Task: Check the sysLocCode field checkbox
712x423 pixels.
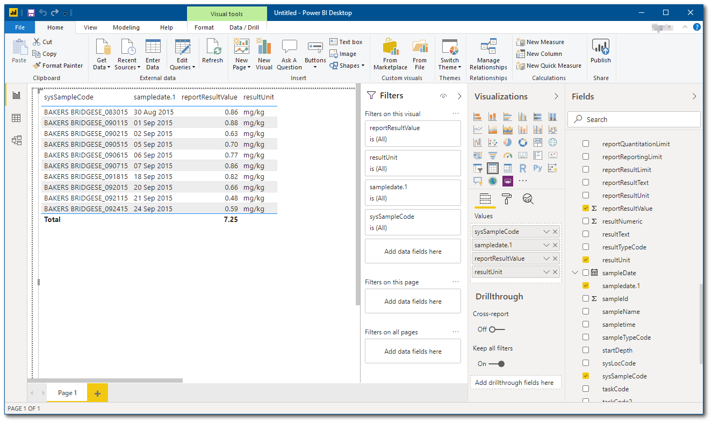Action: pyautogui.click(x=585, y=363)
